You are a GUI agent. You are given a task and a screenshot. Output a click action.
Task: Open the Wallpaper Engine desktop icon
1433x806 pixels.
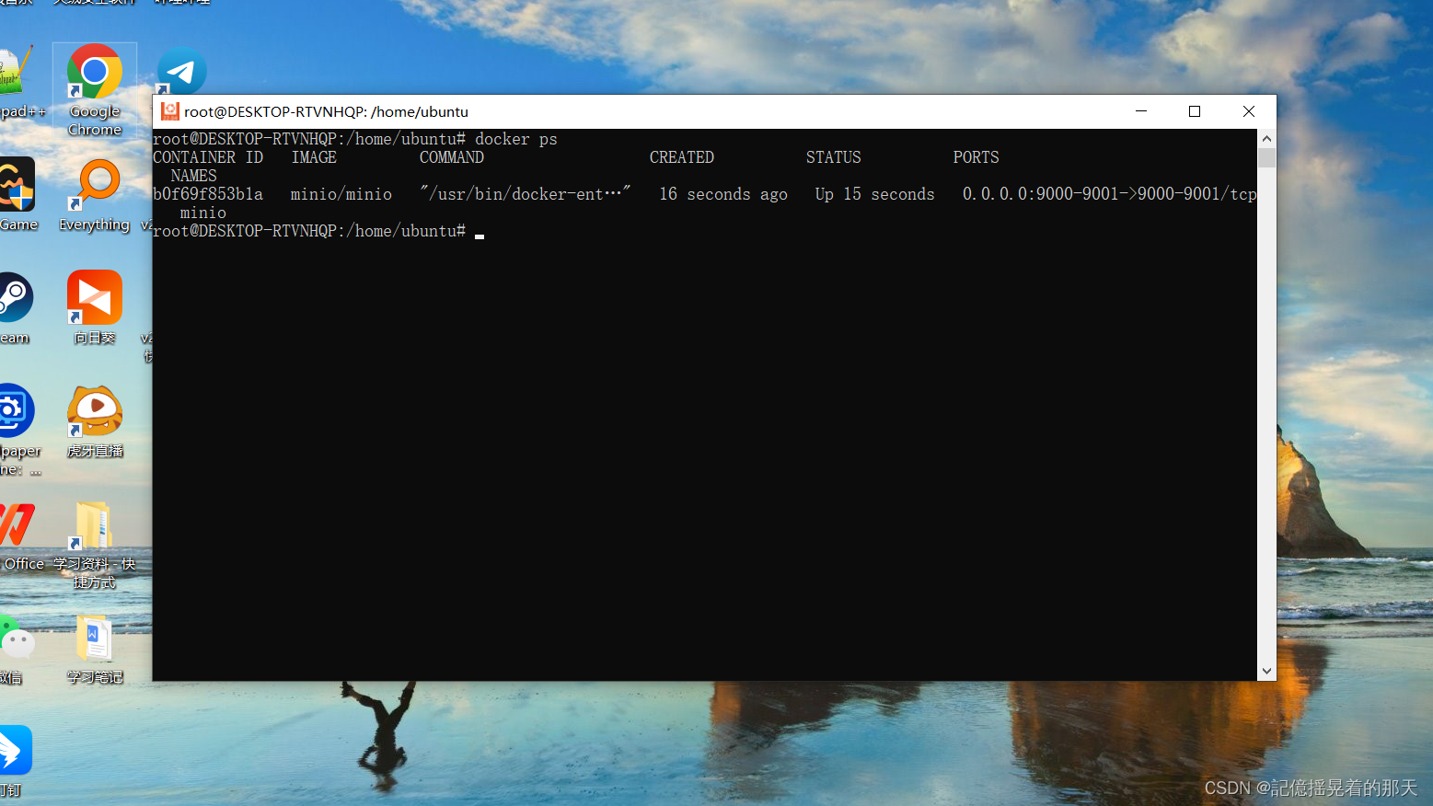(18, 429)
